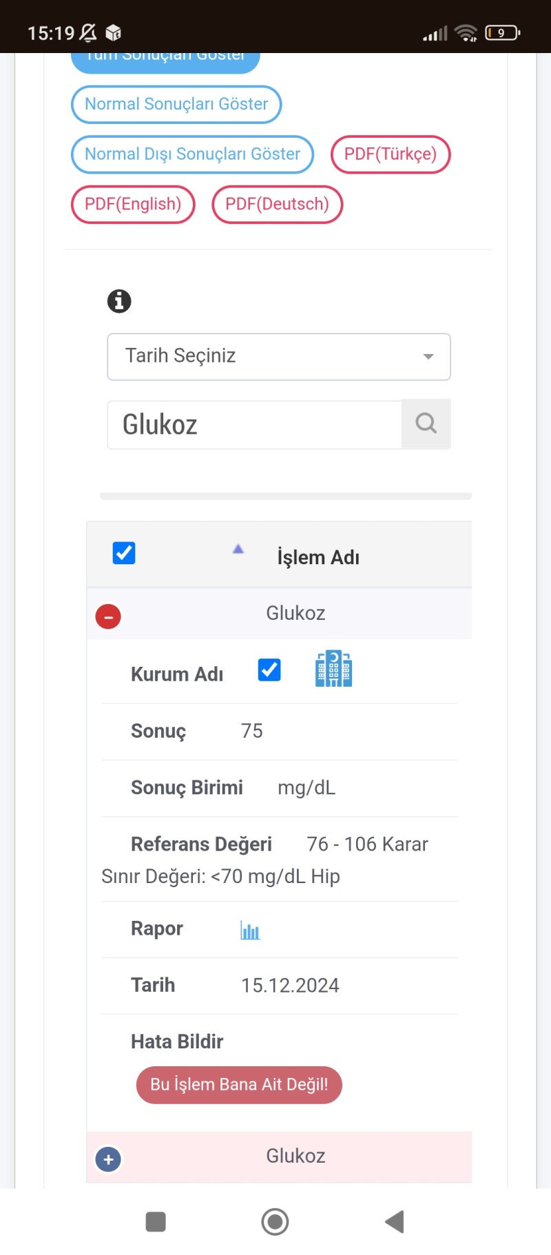Collapse the first Glukoz row
The width and height of the screenshot is (551, 1255).
click(108, 616)
